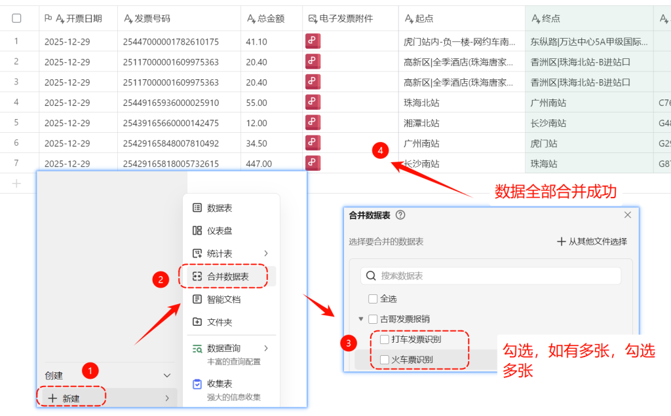Select the 虎门站 destination cell
Image resolution: width=671 pixels, height=416 pixels.
tap(589, 143)
